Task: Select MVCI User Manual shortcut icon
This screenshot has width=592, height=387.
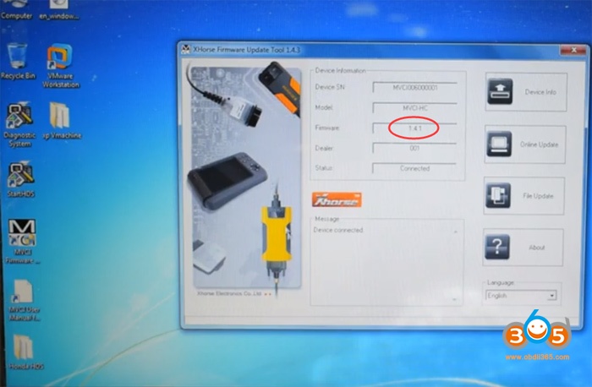Action: click(x=24, y=300)
